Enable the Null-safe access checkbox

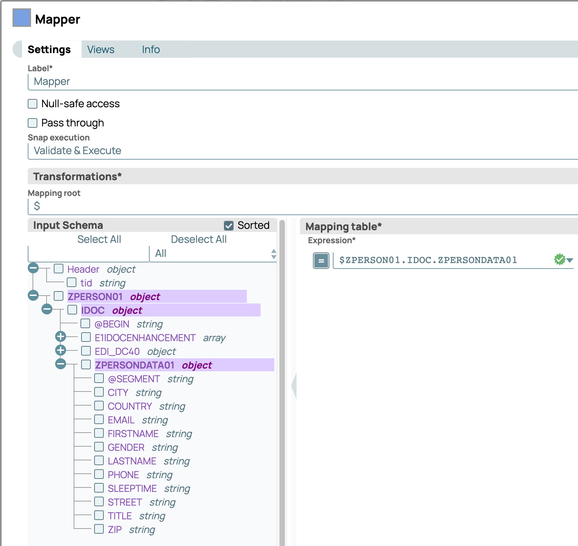(33, 104)
